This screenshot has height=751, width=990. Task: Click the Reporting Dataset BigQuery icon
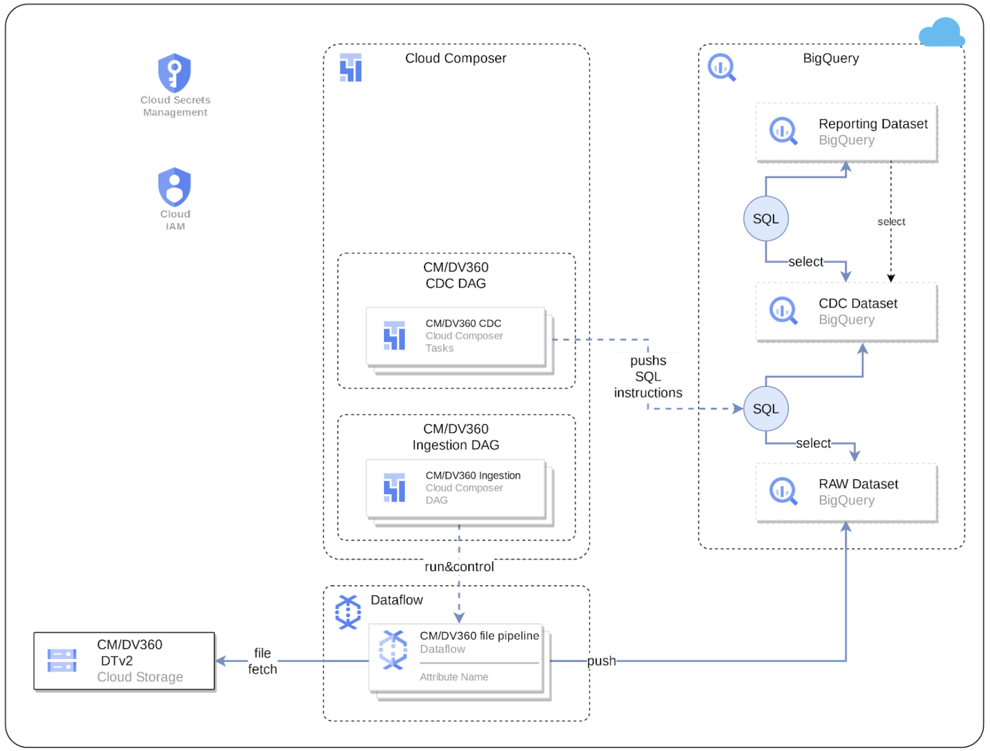tap(783, 132)
